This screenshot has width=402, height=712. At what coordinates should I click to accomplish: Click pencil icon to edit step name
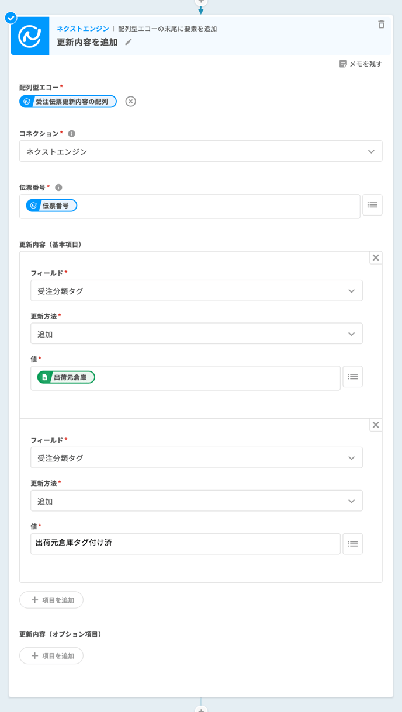[129, 42]
